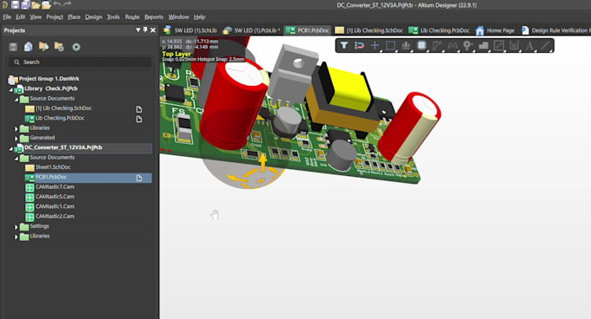Screen dimensions: 591x319
Task: Switch to [1] Lib Checking.SchDoc tab
Action: coord(369,30)
